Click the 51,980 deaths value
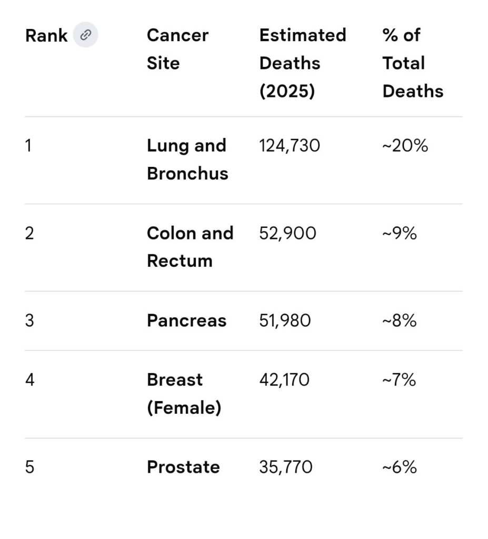The image size is (488, 539). (x=285, y=321)
